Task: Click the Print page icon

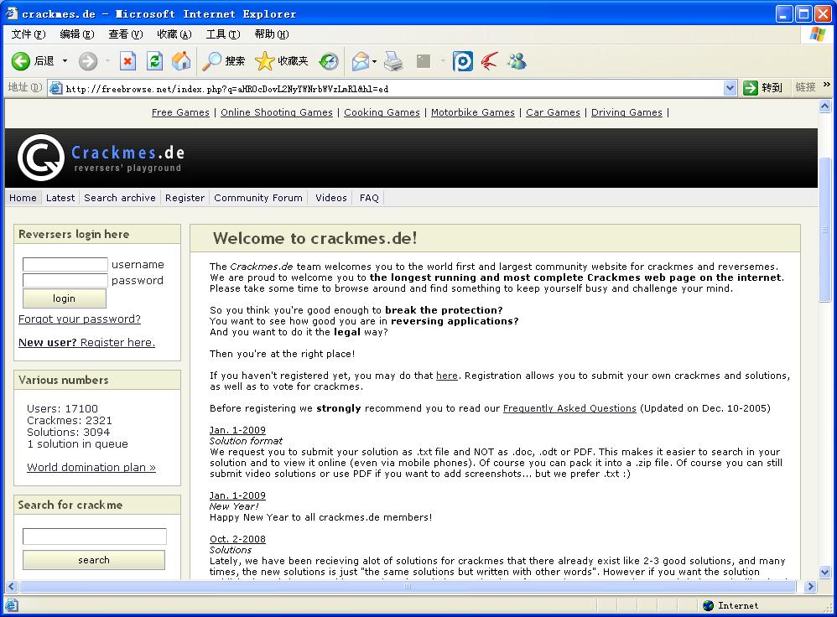Action: pos(394,61)
